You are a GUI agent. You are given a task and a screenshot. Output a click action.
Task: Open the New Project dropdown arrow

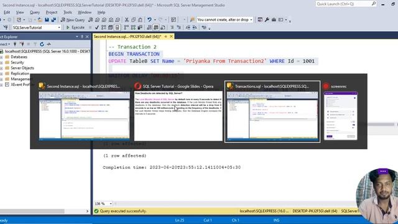(24, 20)
